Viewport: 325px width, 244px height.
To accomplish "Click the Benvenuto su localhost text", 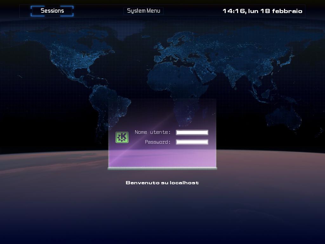I will (x=162, y=183).
